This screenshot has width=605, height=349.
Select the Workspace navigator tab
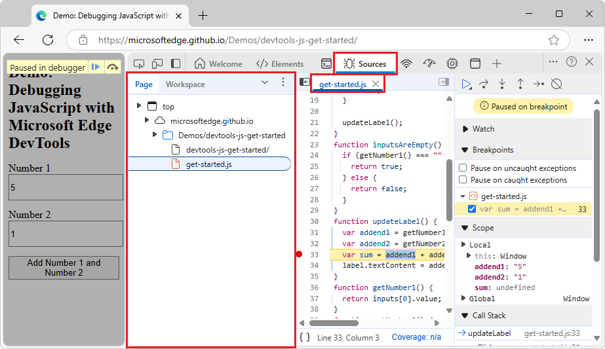(185, 84)
